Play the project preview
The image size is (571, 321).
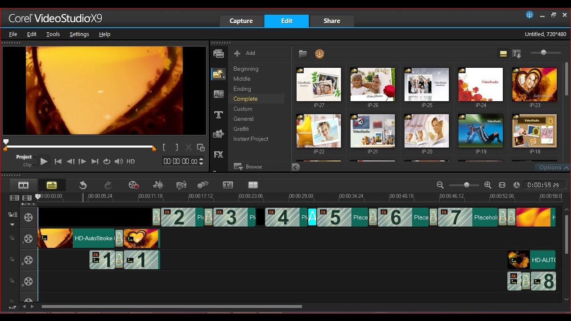click(44, 161)
